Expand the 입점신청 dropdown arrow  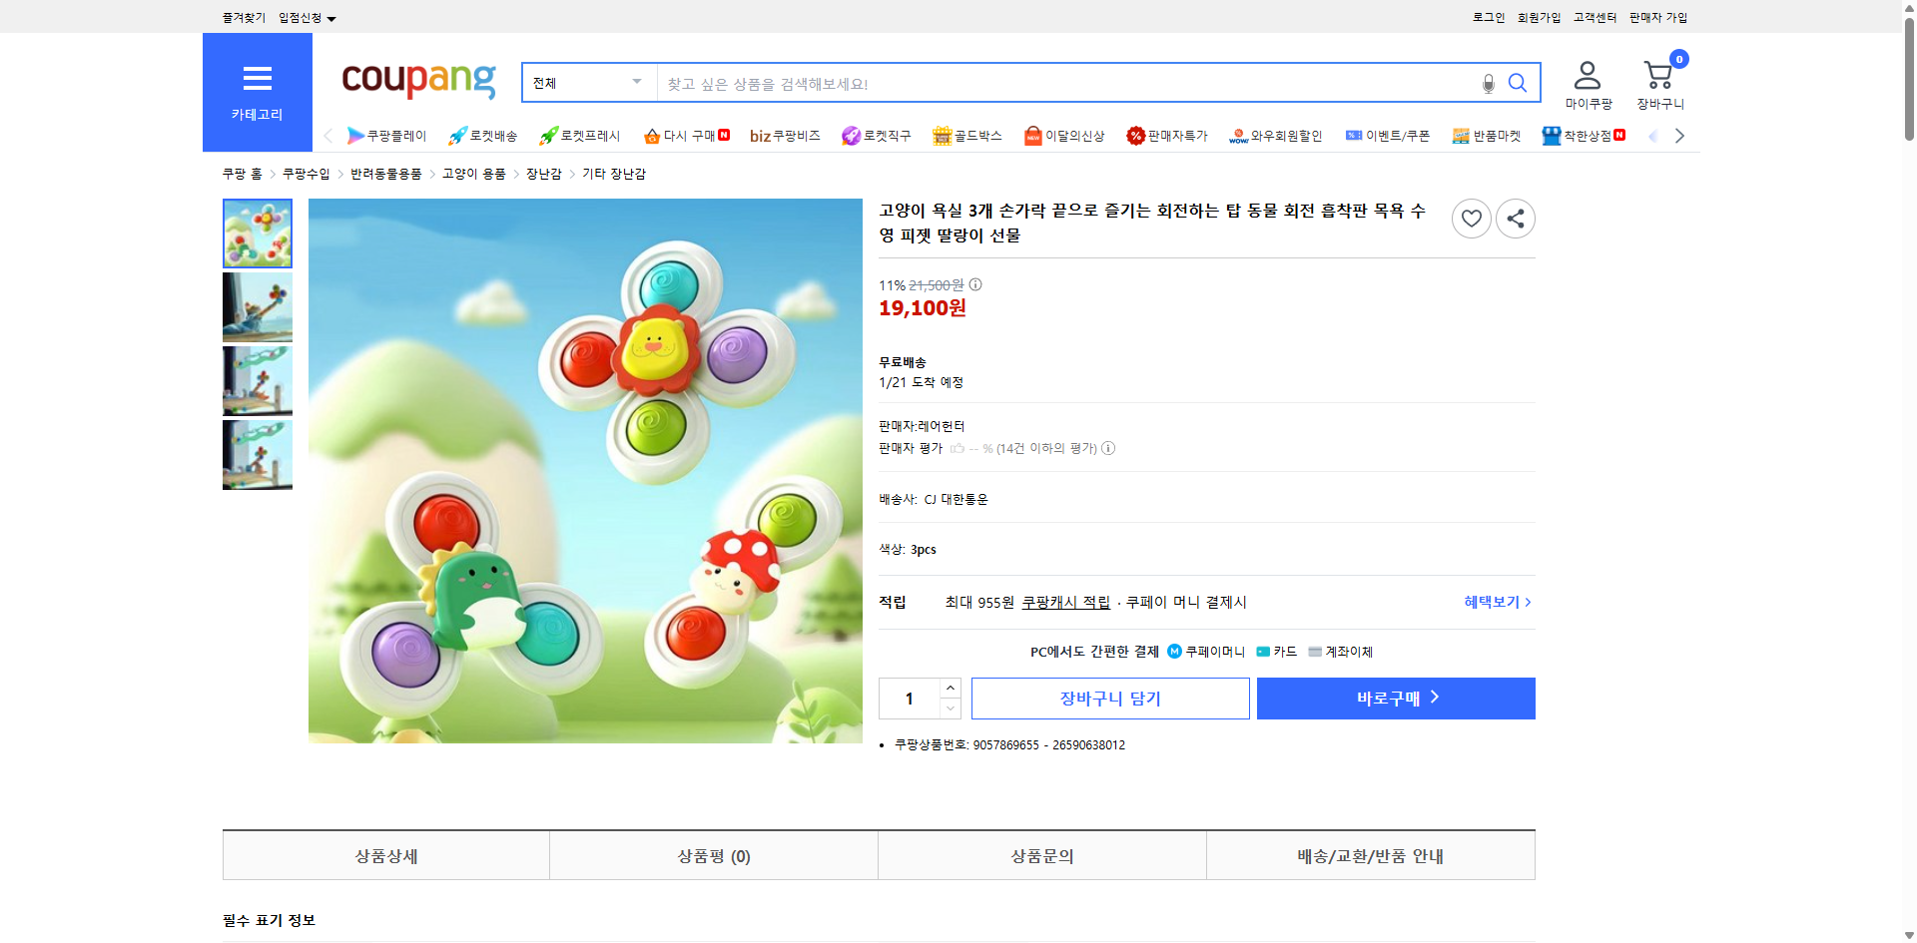pos(332,17)
